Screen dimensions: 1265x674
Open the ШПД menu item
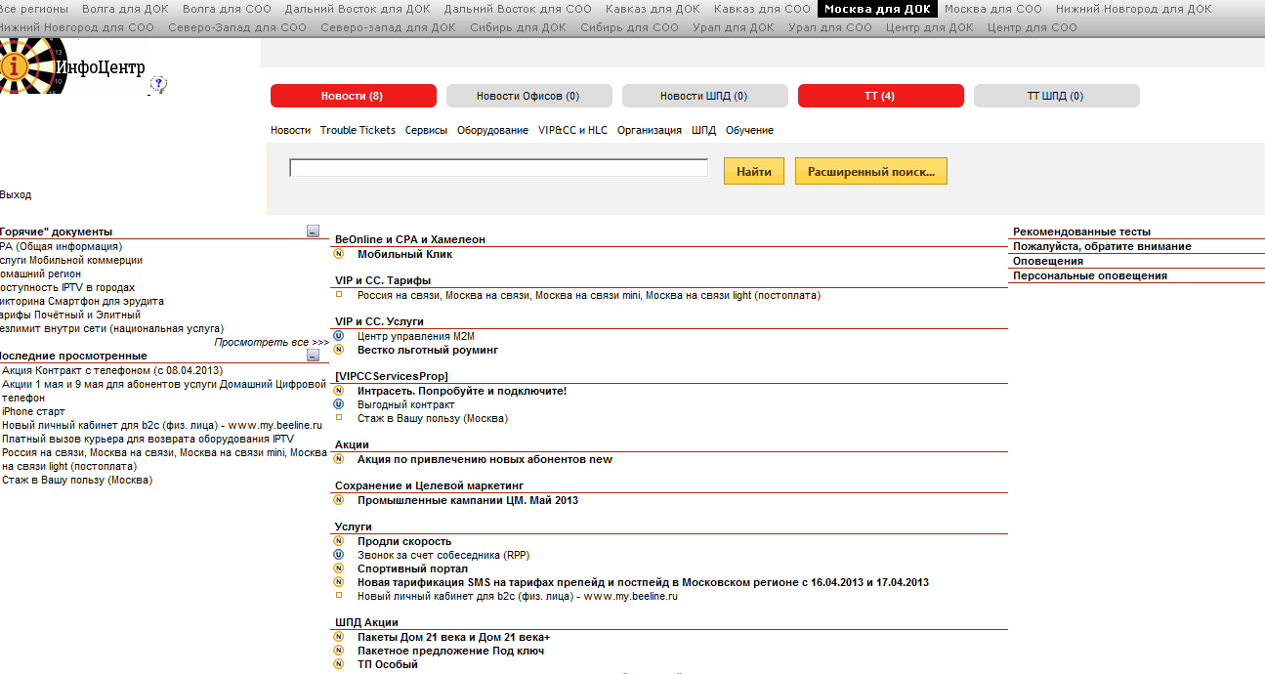click(703, 130)
